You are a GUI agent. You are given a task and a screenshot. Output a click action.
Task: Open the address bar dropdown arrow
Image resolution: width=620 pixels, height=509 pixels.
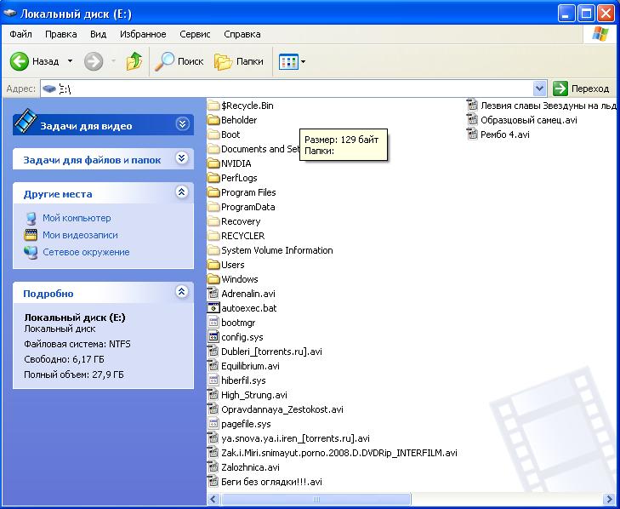coord(539,89)
